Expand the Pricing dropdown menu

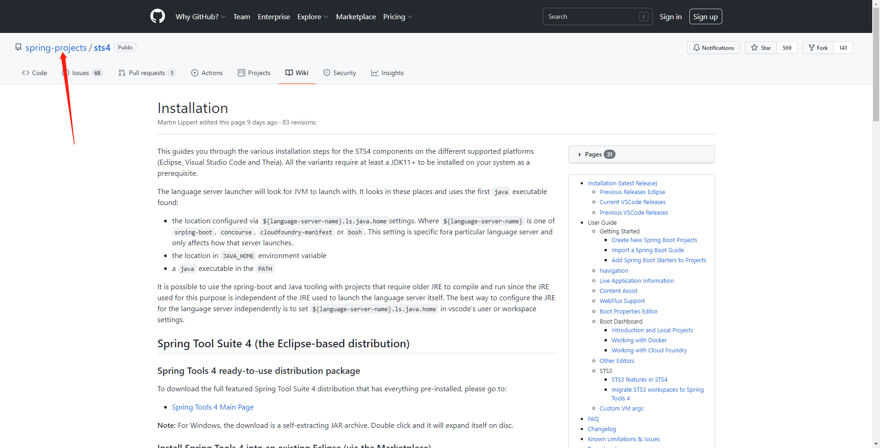(398, 16)
